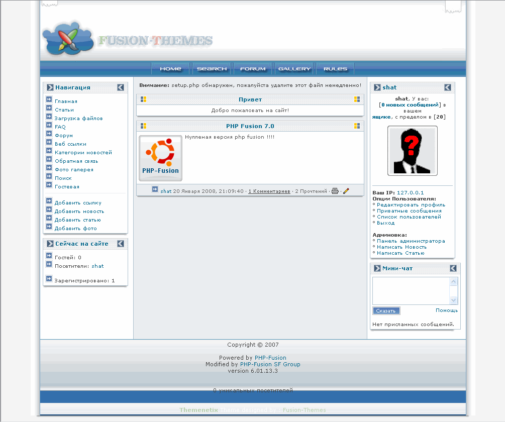The image size is (505, 422).
Task: Click the mini-chat scrollbar down arrow
Action: [454, 300]
